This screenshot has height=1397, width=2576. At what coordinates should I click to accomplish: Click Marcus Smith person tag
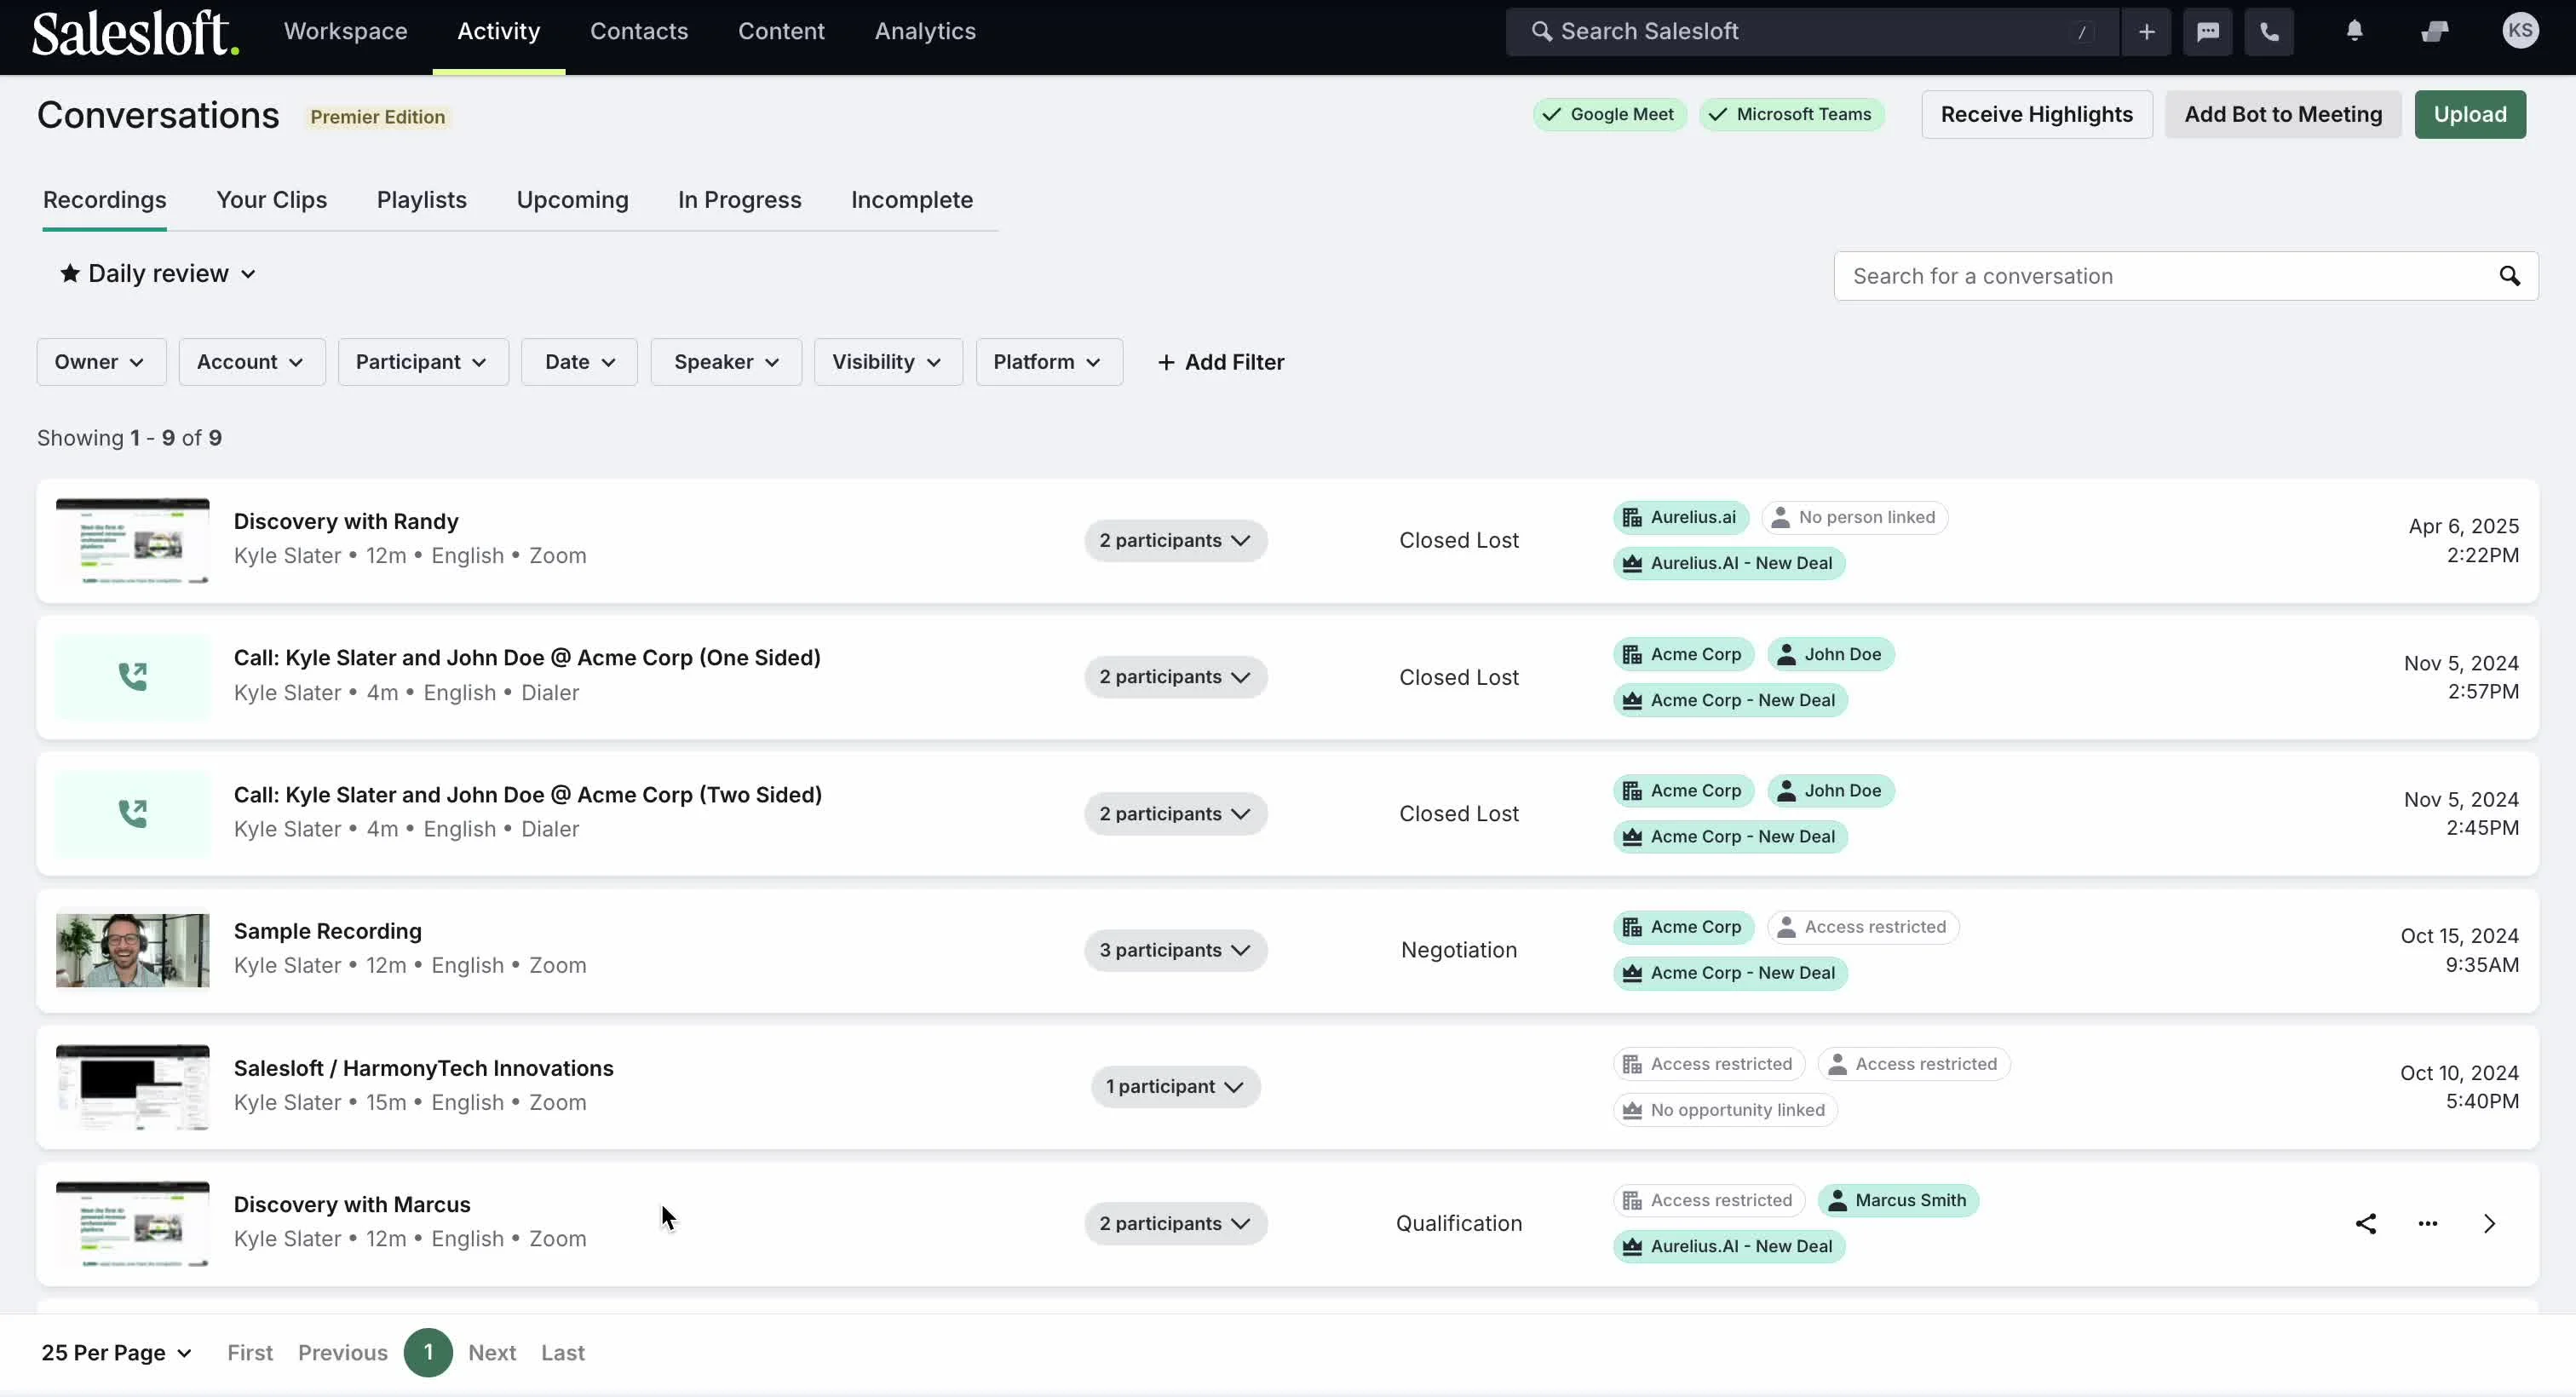click(x=1897, y=1200)
